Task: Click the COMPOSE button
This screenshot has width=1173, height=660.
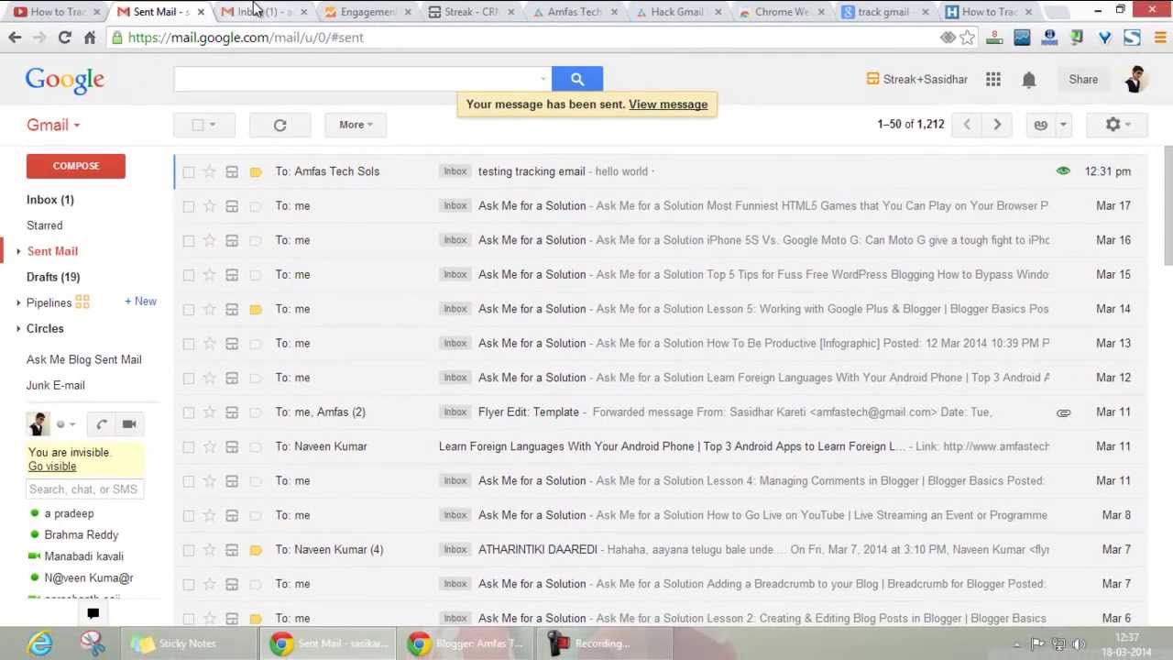Action: click(x=76, y=166)
